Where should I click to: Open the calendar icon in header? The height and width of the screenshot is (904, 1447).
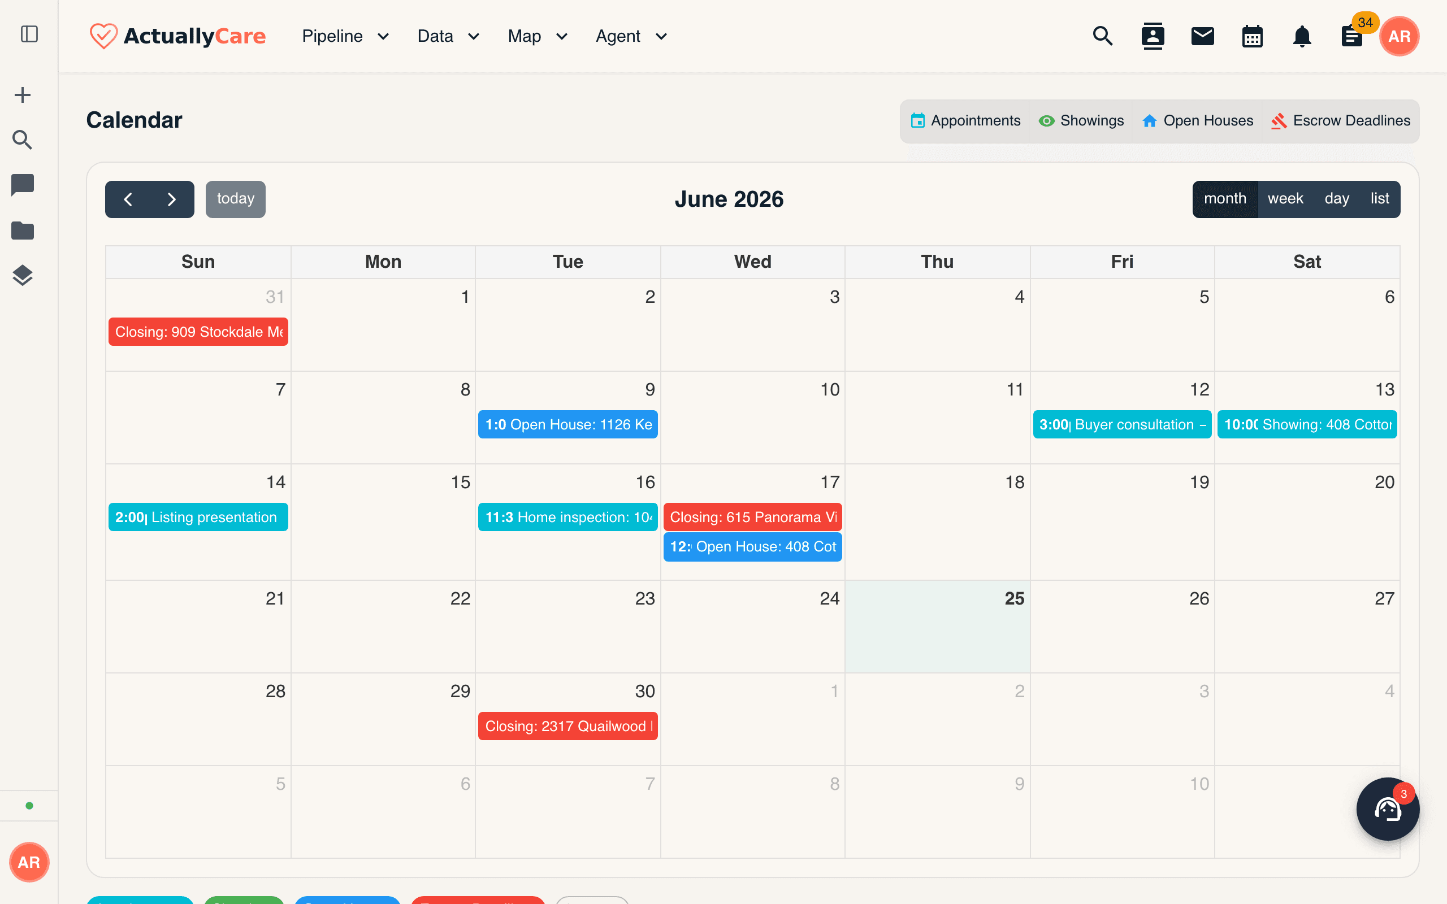pos(1252,36)
